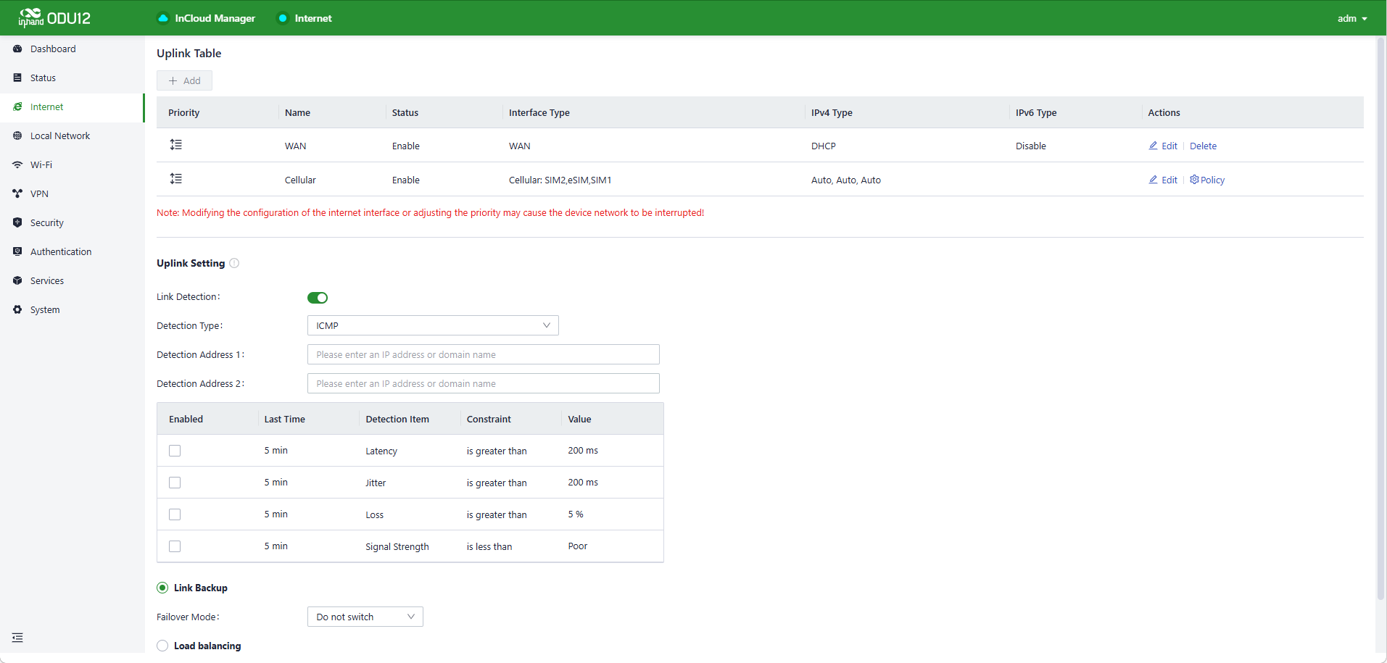Open the Detection Type ICMP dropdown
The image size is (1387, 663).
[x=433, y=325]
